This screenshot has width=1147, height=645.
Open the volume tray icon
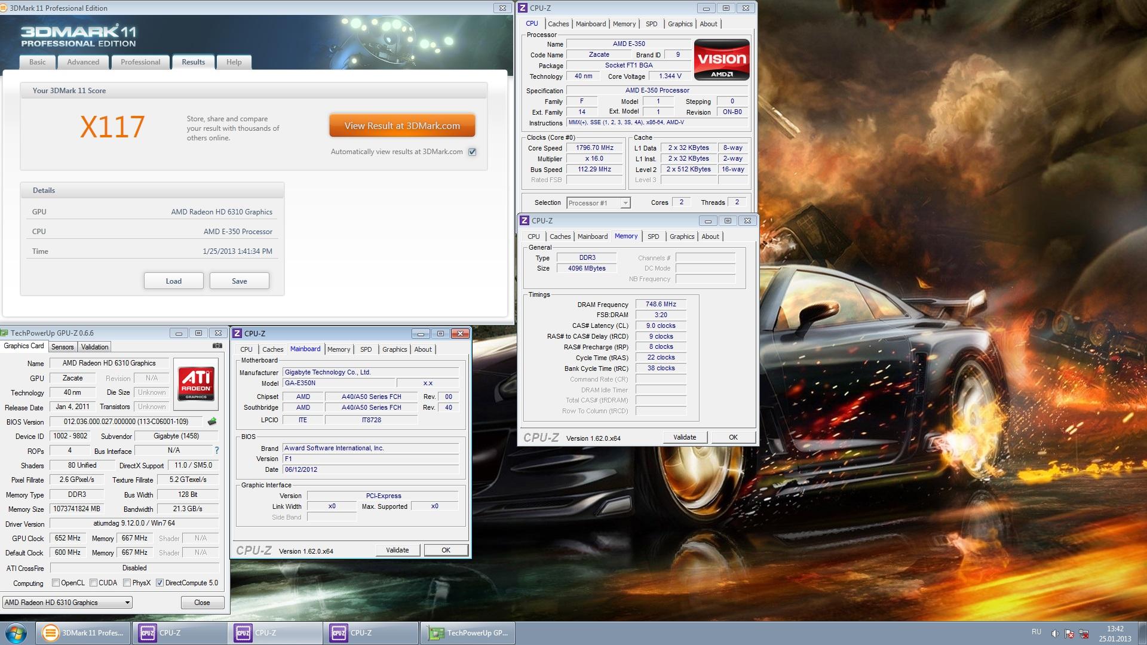point(1055,634)
